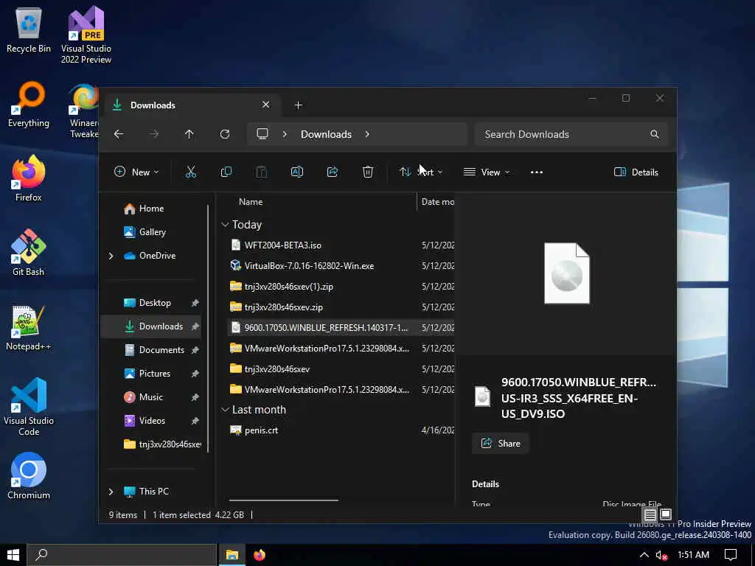Show hidden system tray icons
This screenshot has height=566, width=755.
click(644, 555)
